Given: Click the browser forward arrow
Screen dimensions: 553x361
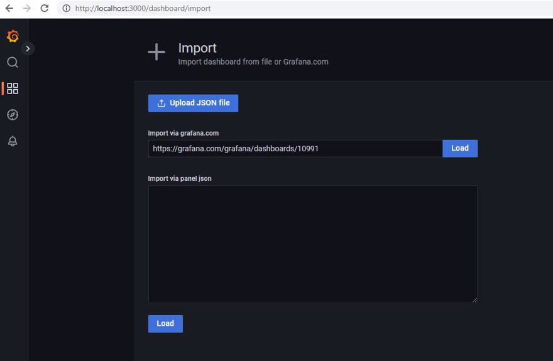Looking at the screenshot, I should 26,8.
